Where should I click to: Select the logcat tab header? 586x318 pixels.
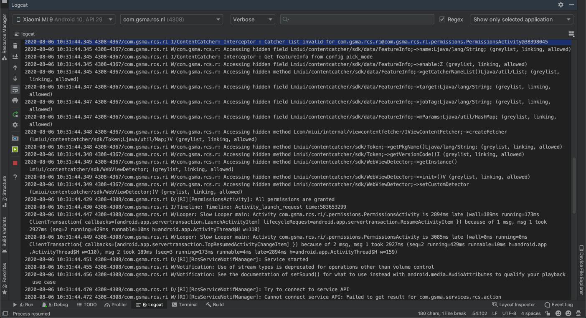24,34
